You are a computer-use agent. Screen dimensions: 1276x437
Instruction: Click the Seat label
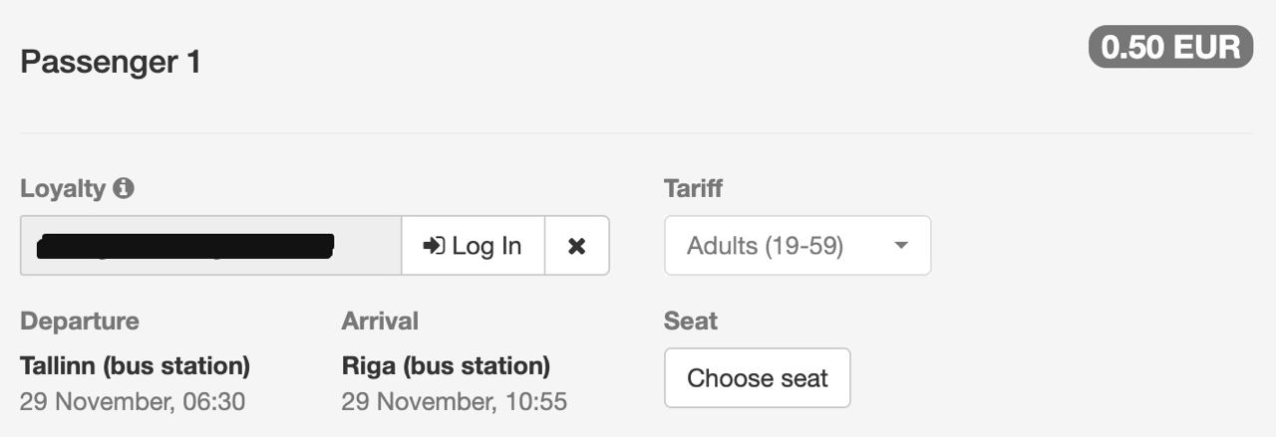[691, 322]
